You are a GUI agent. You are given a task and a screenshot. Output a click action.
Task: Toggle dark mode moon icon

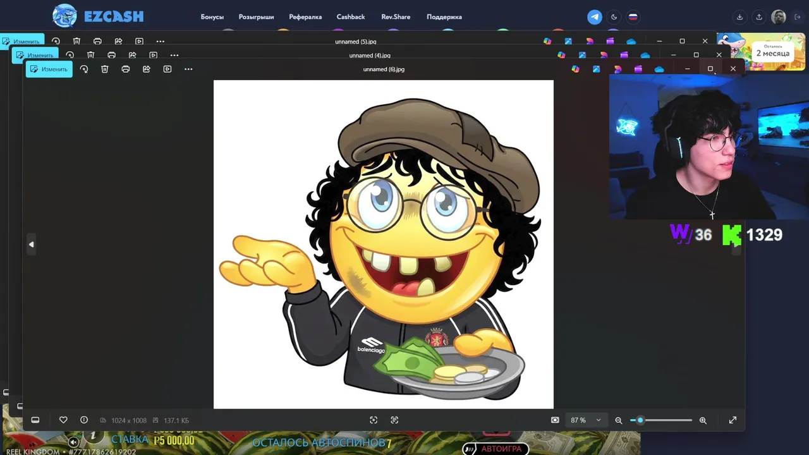614,17
